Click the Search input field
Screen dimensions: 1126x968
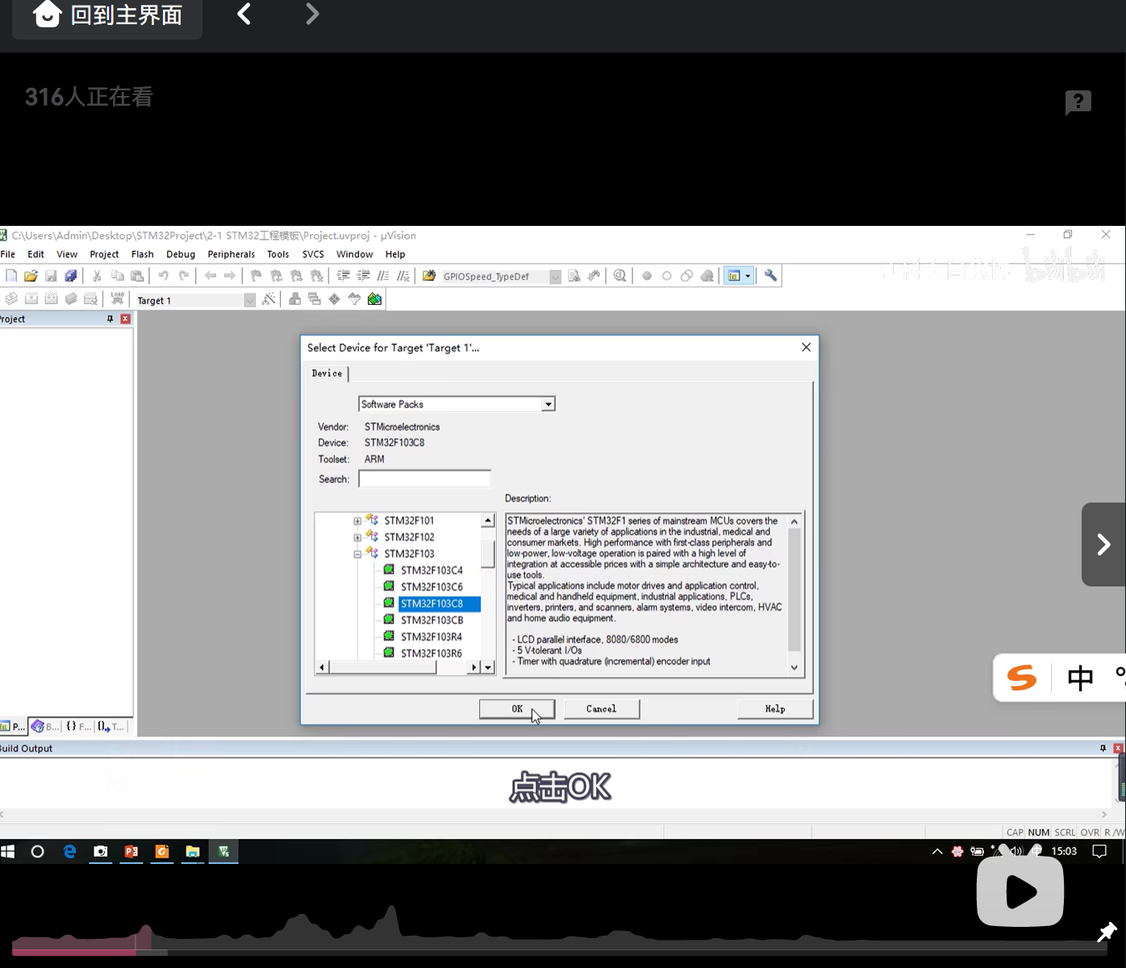pos(424,479)
